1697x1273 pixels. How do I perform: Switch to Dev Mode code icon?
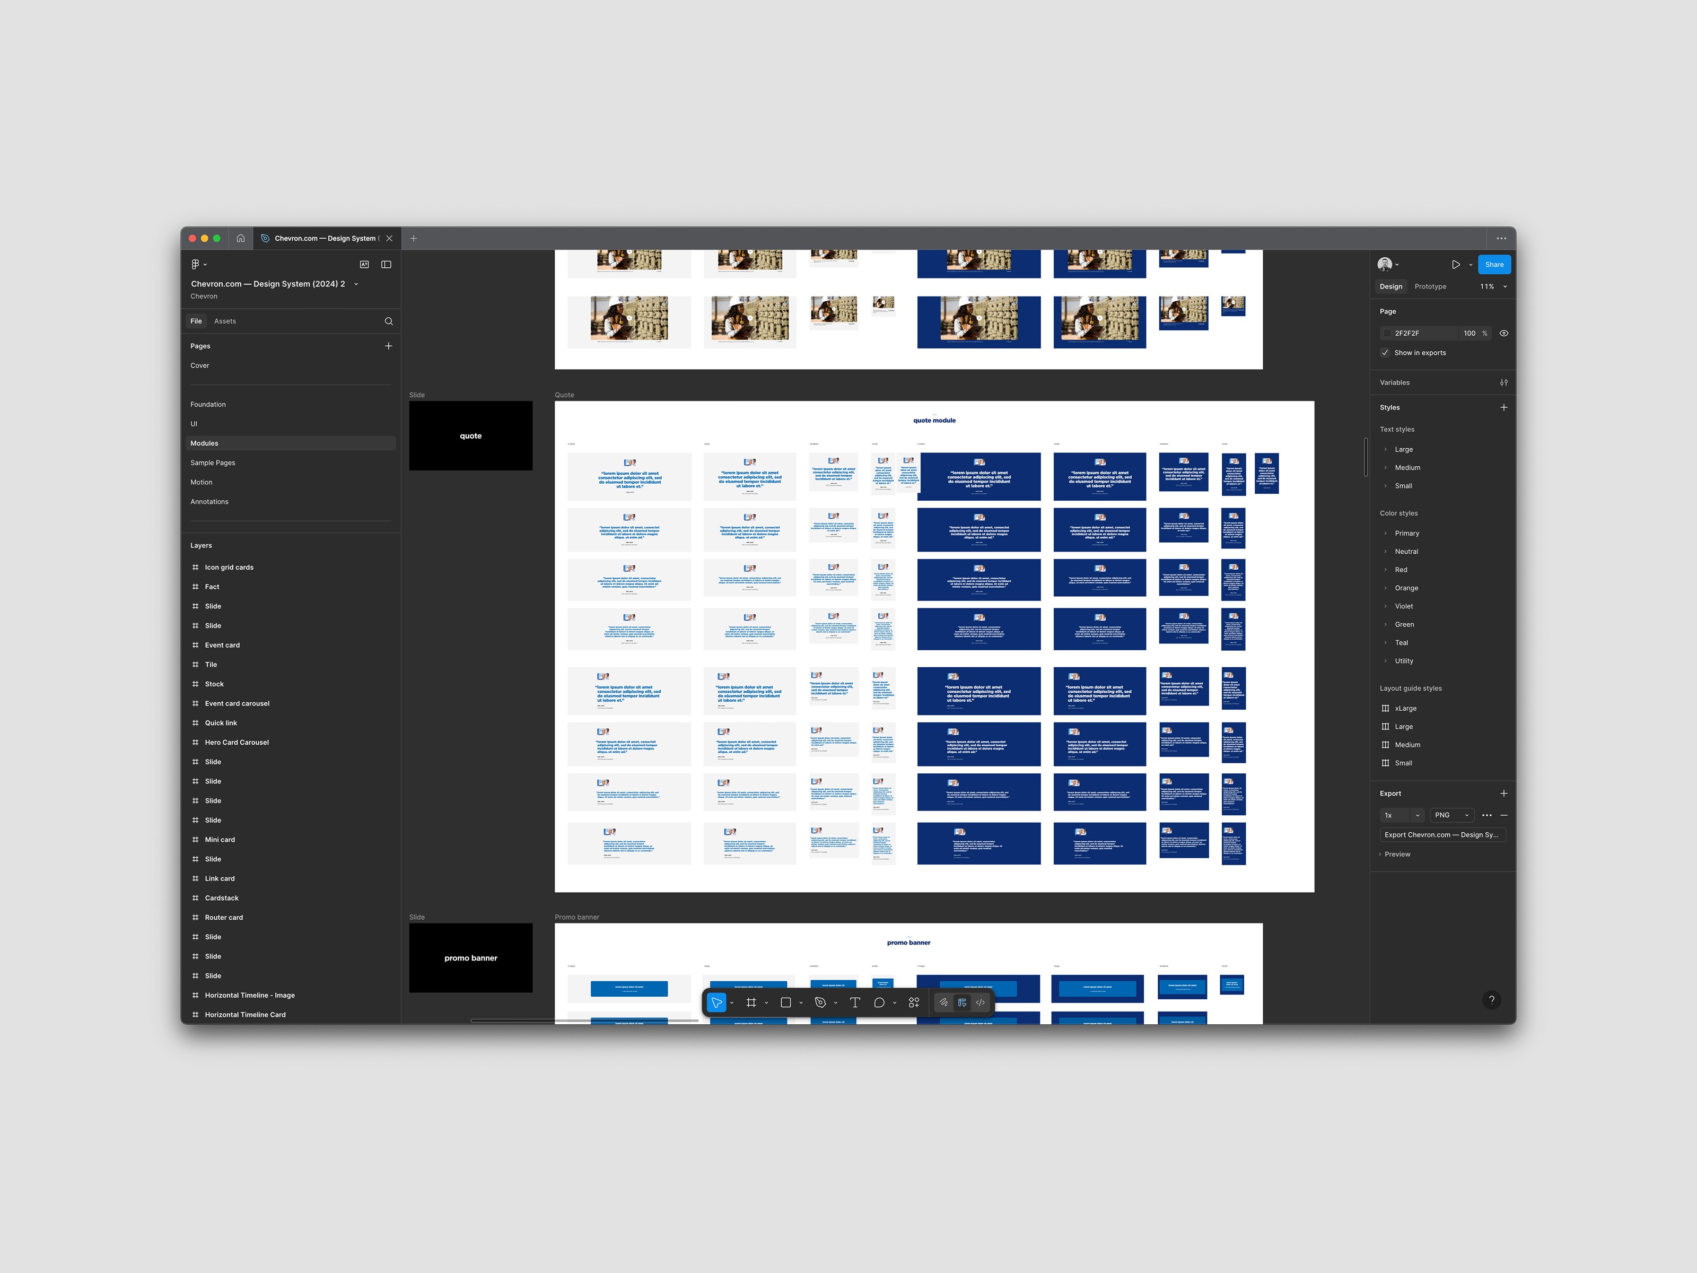[979, 1002]
